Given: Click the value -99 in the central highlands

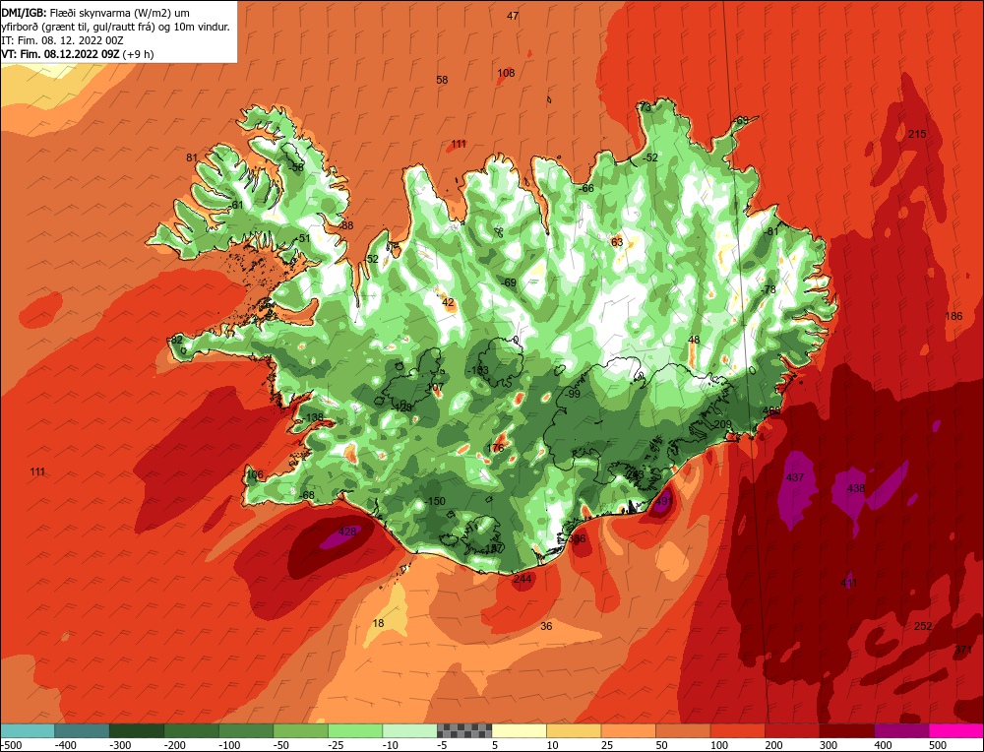Looking at the screenshot, I should pyautogui.click(x=572, y=394).
